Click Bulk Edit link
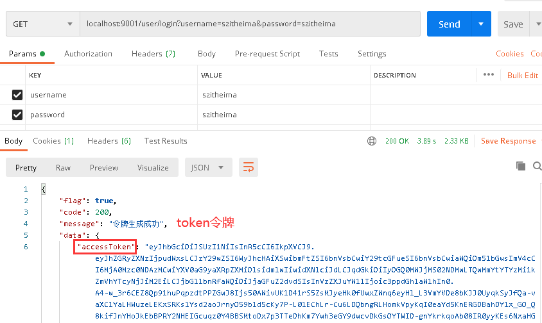 522,76
